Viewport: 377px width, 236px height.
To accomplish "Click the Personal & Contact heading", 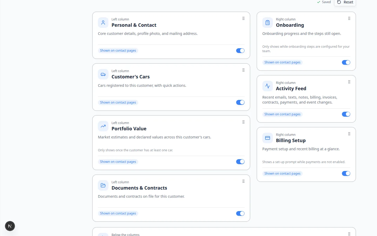I will [134, 25].
